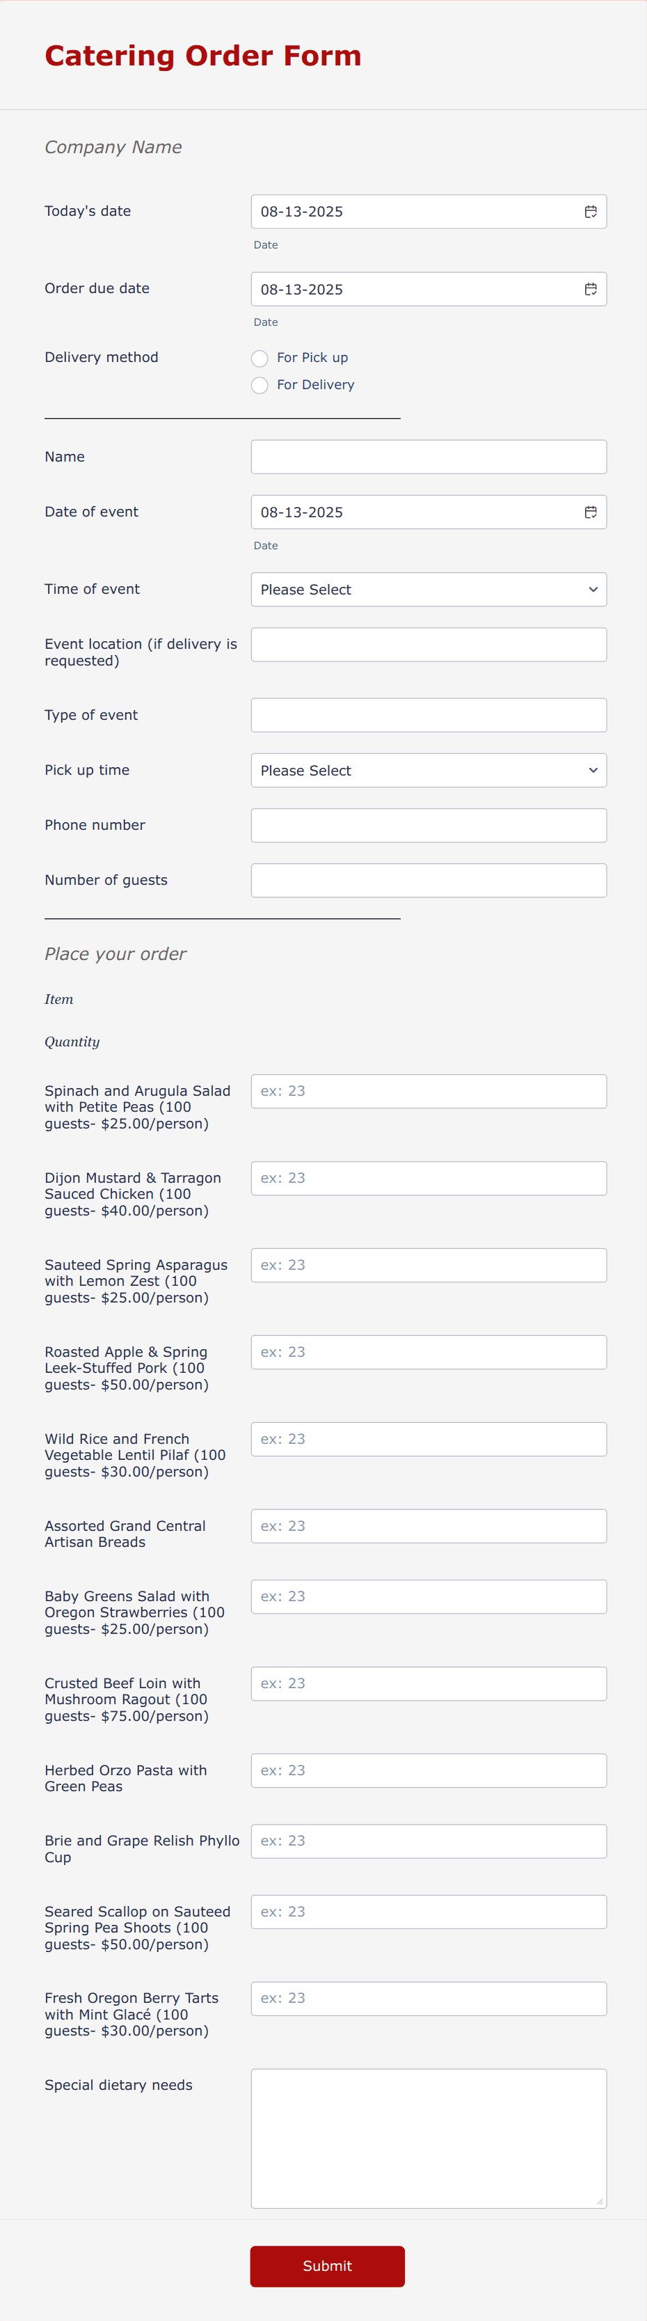Select the For Pick up option
This screenshot has width=647, height=2321.
point(259,358)
